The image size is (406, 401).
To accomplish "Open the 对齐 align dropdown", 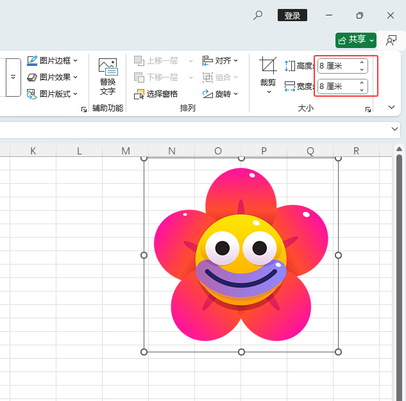I will [220, 61].
